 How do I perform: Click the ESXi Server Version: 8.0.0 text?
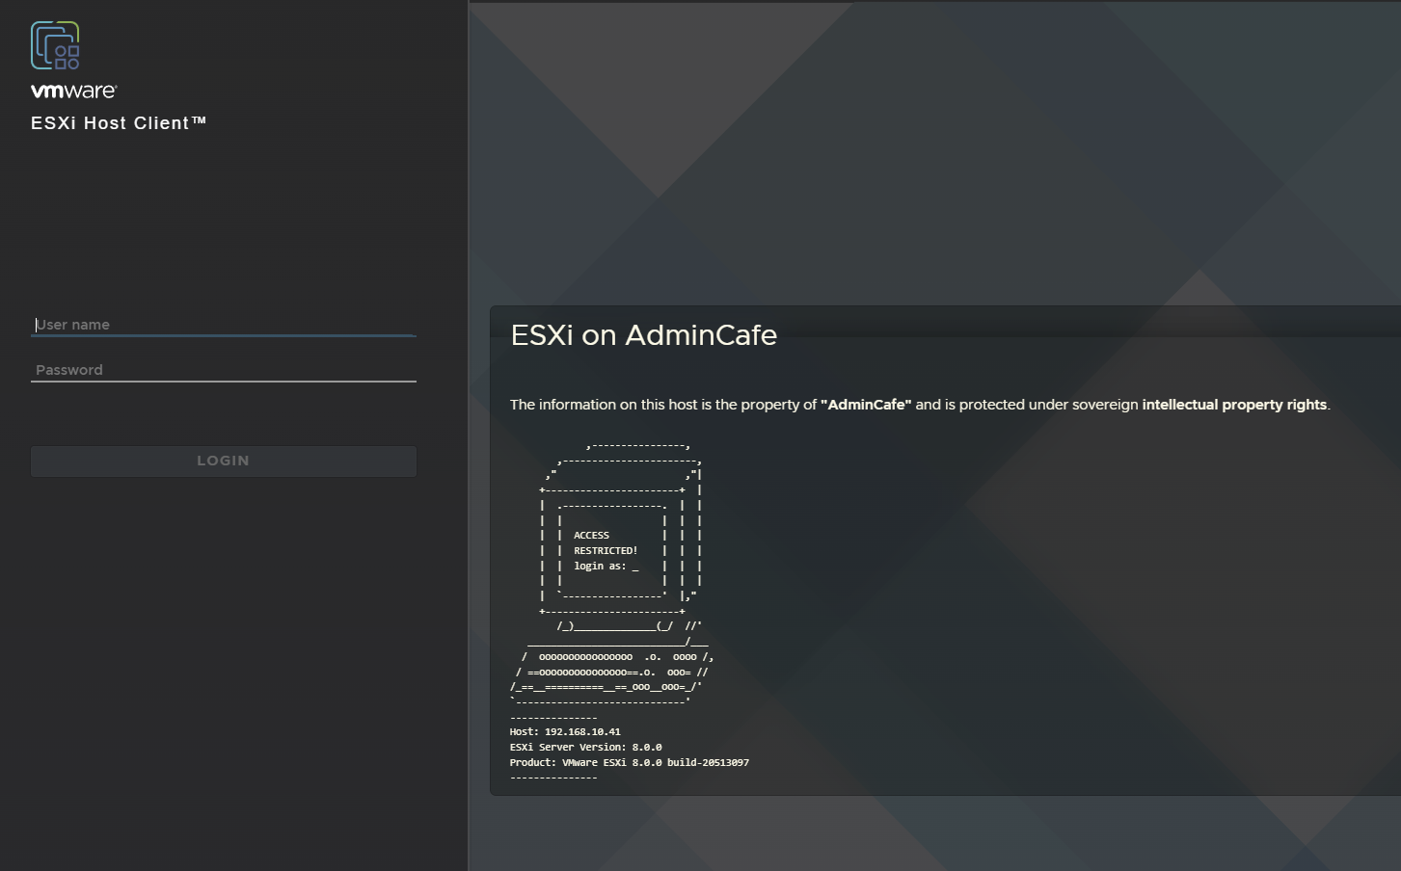[x=586, y=747]
